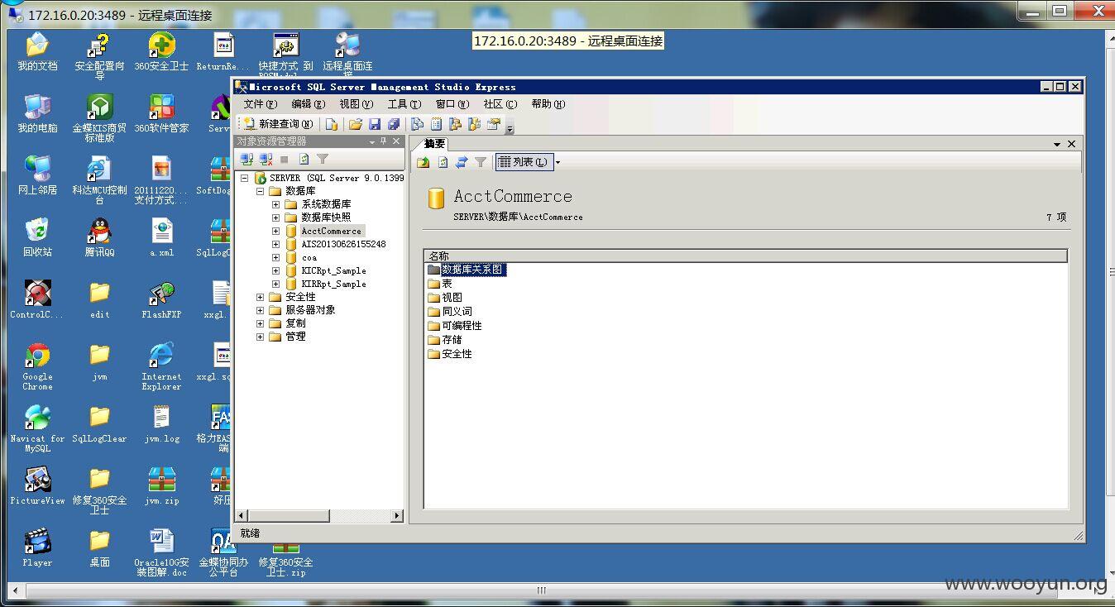Click the new blank file icon in SSMS toolbar
Viewport: 1115px width, 607px height.
tap(331, 124)
